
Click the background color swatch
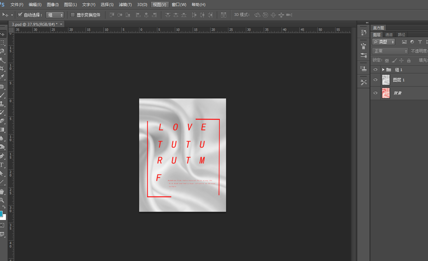click(x=4, y=217)
